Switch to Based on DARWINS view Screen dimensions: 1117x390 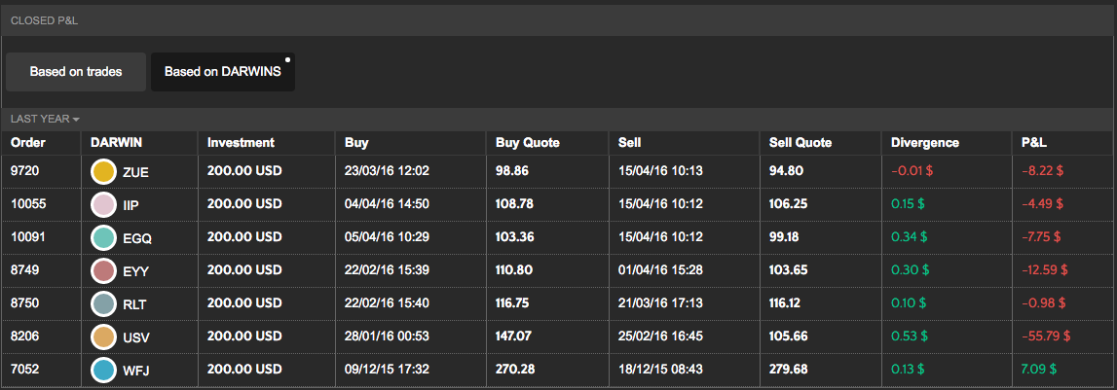[x=222, y=72]
